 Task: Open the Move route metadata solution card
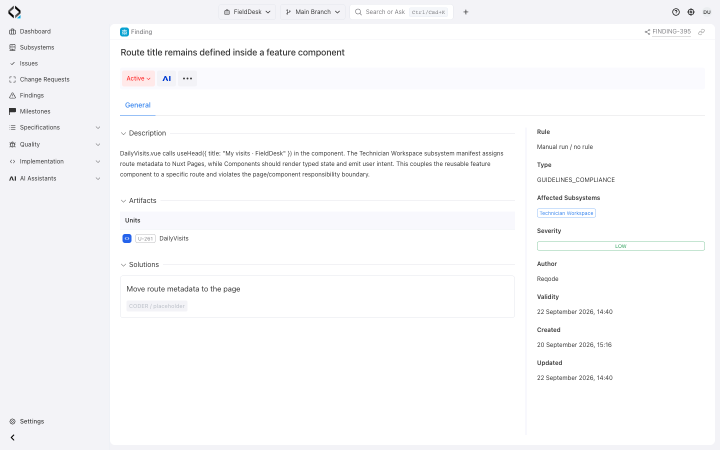point(317,297)
